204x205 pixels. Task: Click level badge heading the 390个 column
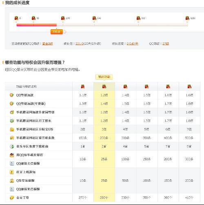[168, 86]
